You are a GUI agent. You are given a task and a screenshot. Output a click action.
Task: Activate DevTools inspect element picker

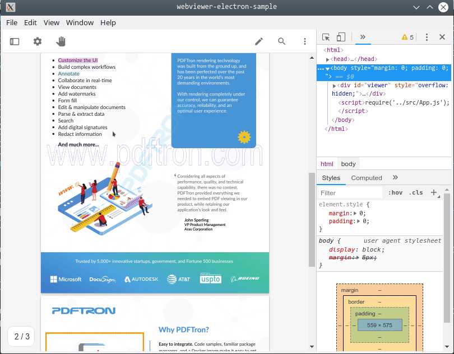(x=326, y=37)
